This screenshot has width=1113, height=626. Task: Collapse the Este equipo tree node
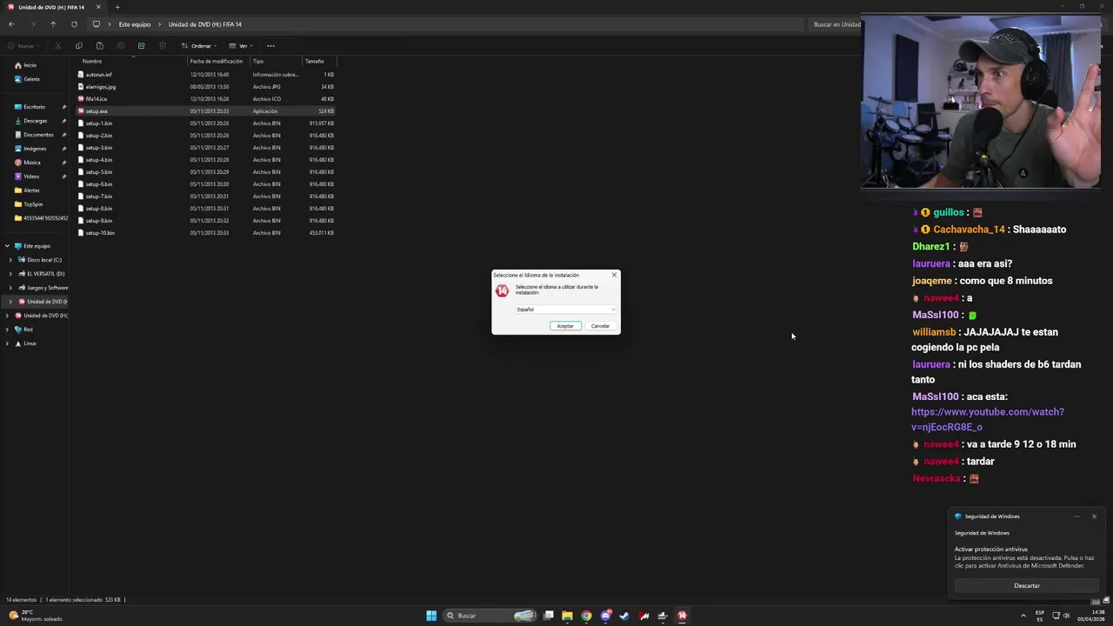click(7, 246)
